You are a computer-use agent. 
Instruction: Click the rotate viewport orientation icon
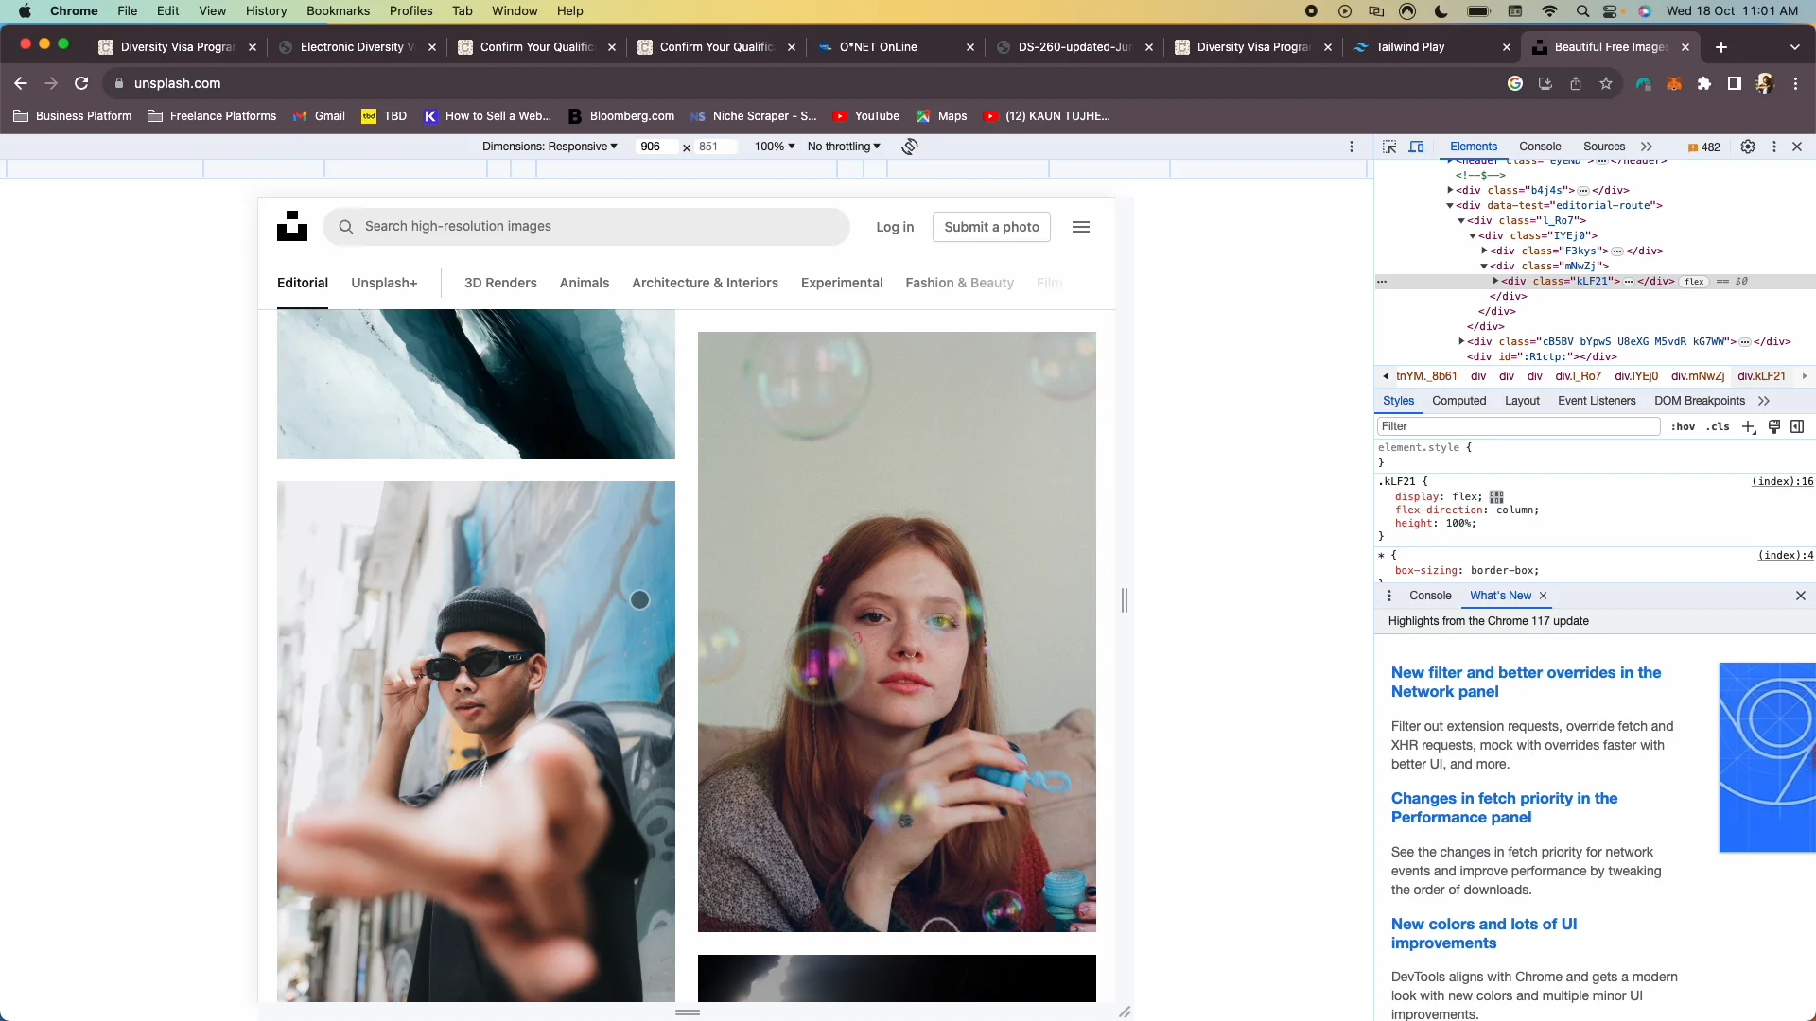909,147
